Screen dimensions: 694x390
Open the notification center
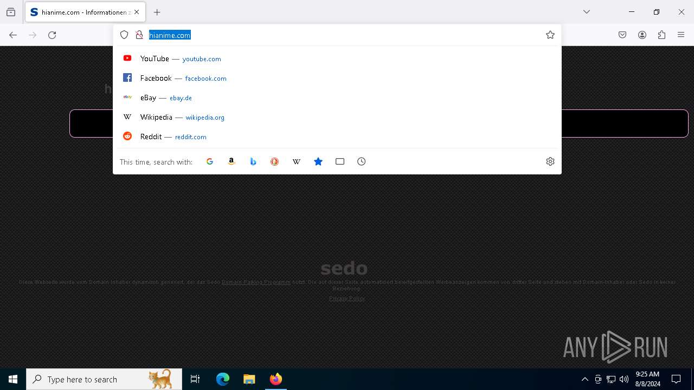point(676,379)
